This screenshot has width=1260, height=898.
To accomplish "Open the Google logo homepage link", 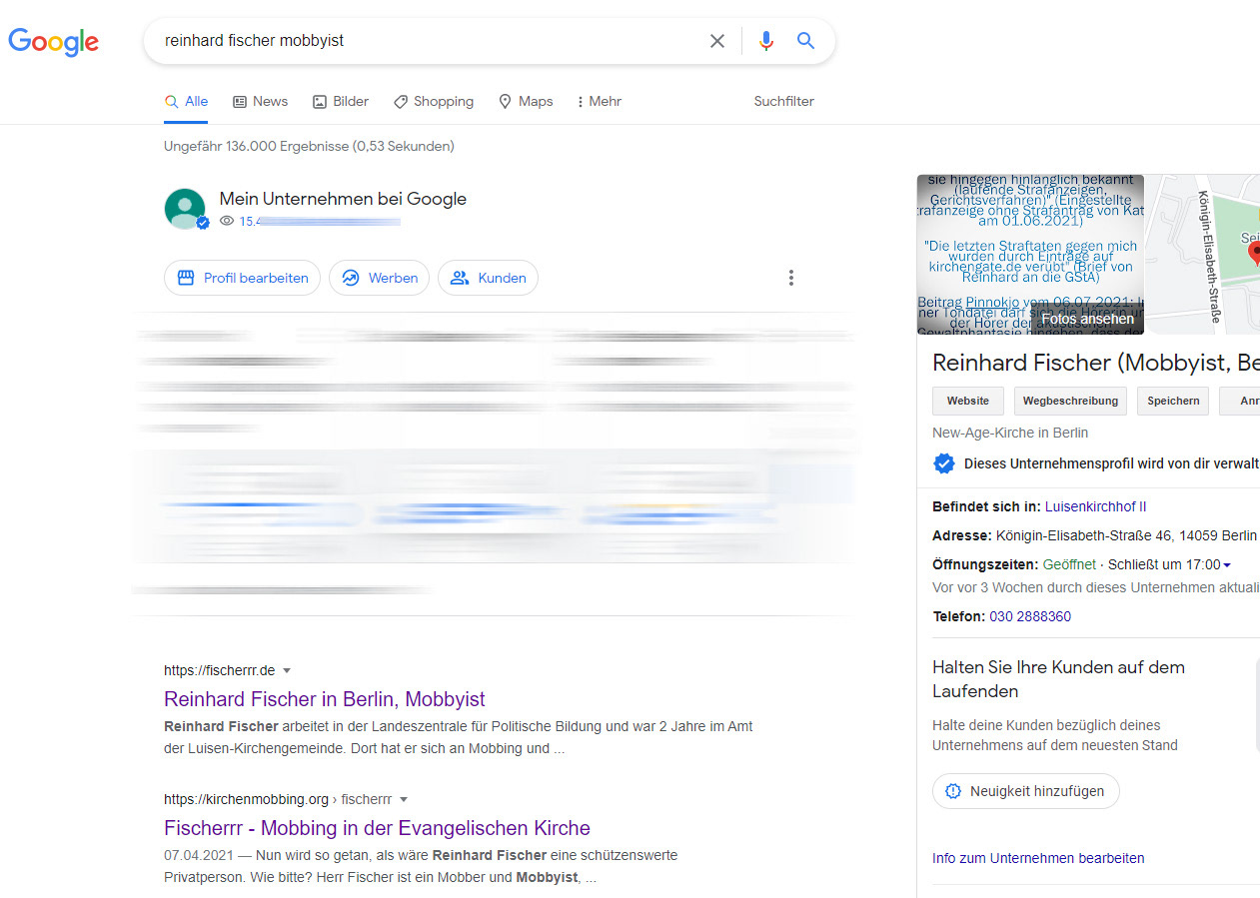I will coord(54,41).
